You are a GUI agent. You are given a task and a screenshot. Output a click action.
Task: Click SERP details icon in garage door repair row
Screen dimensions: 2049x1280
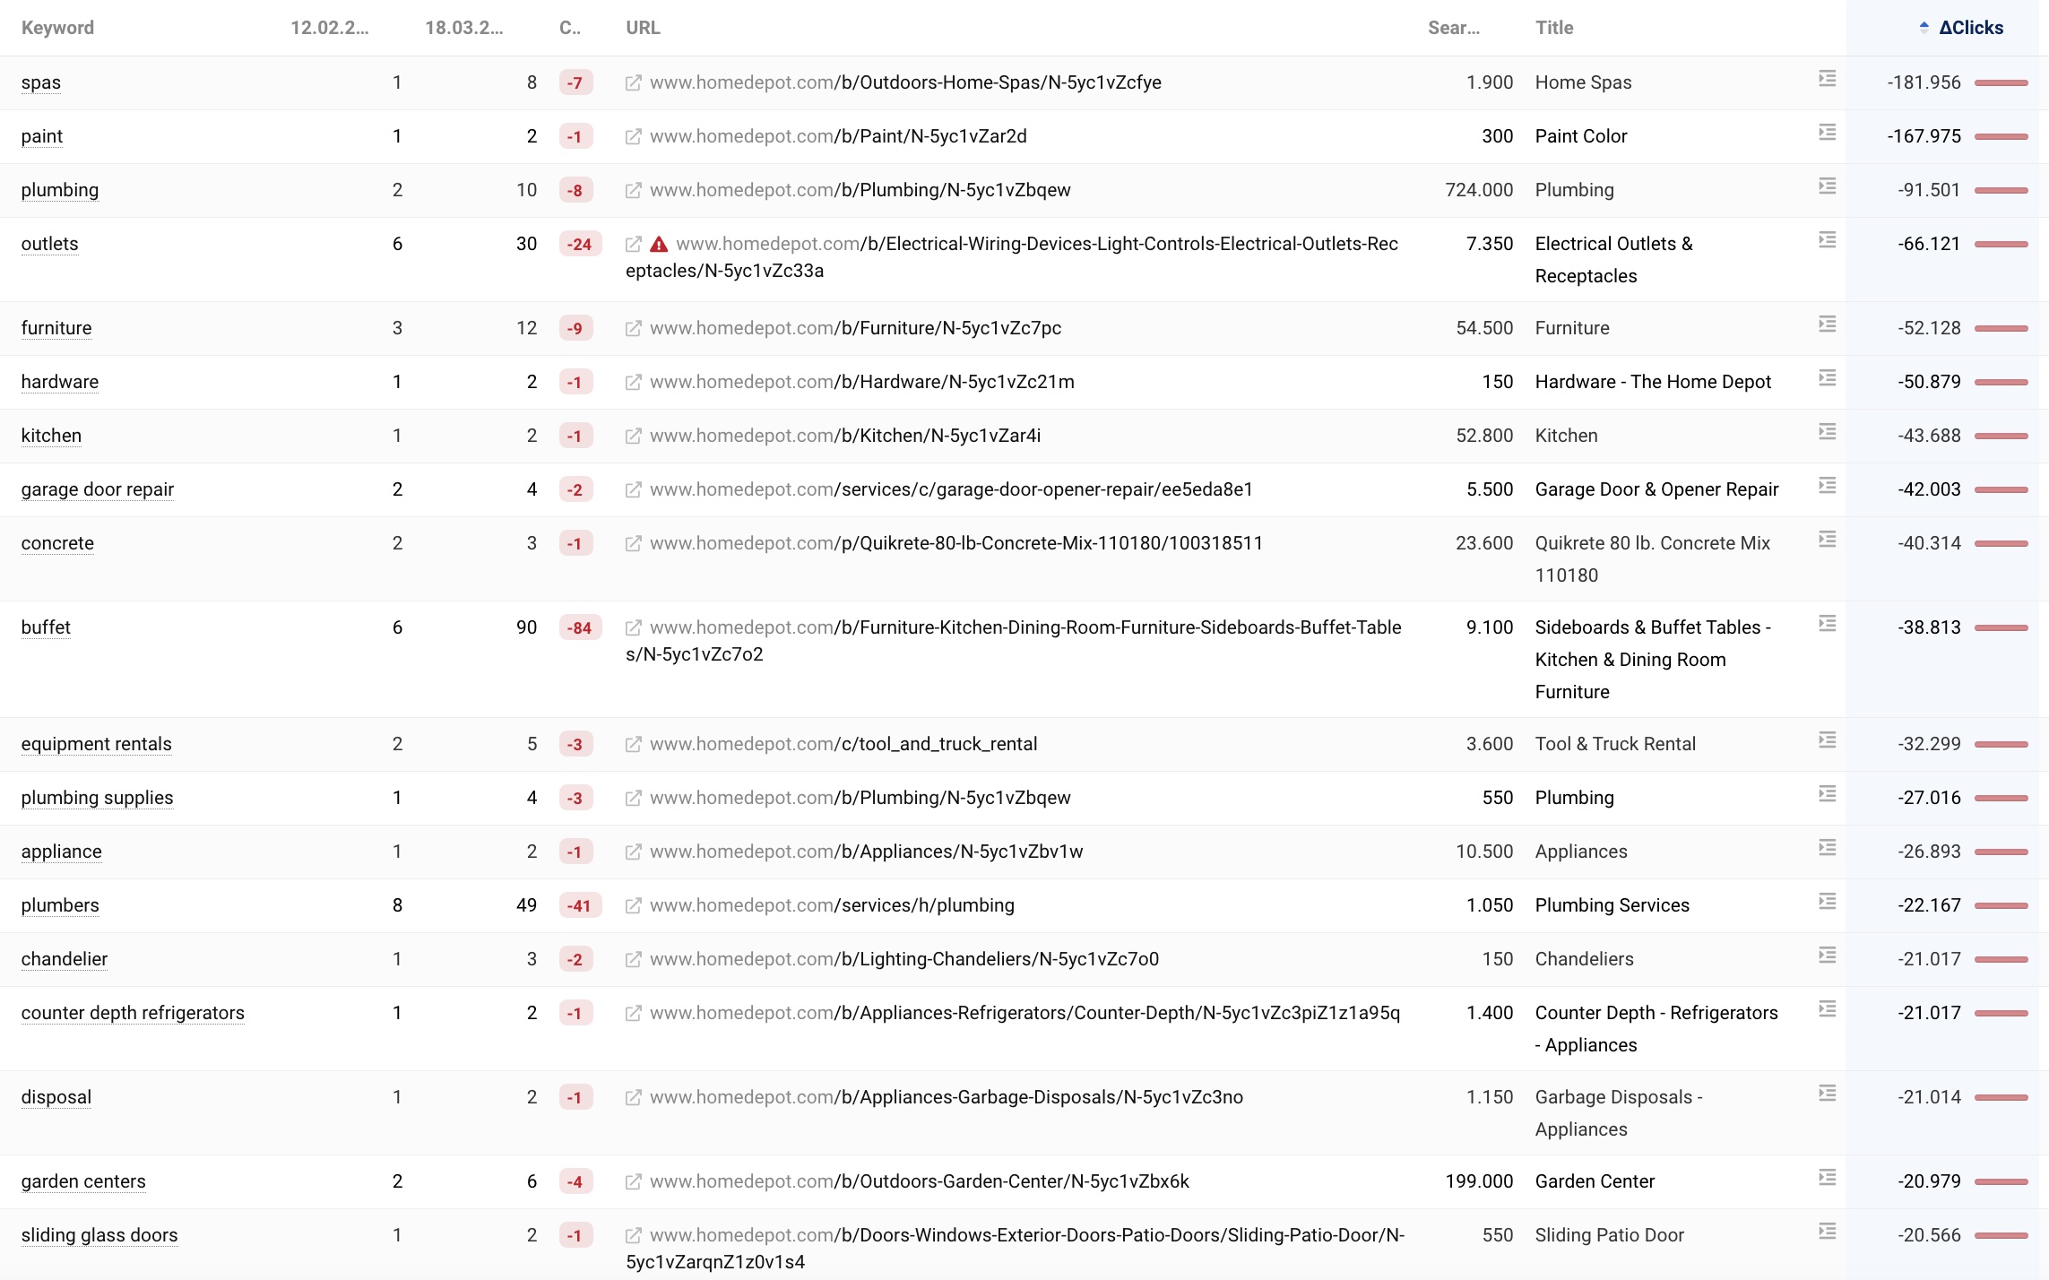1828,486
